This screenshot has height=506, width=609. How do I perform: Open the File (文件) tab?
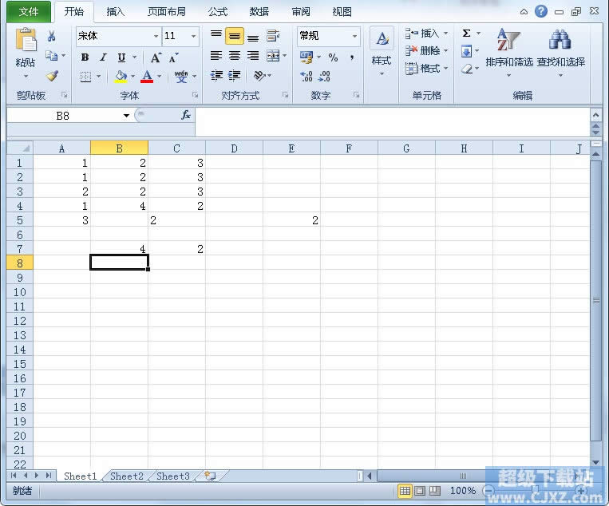pyautogui.click(x=29, y=12)
